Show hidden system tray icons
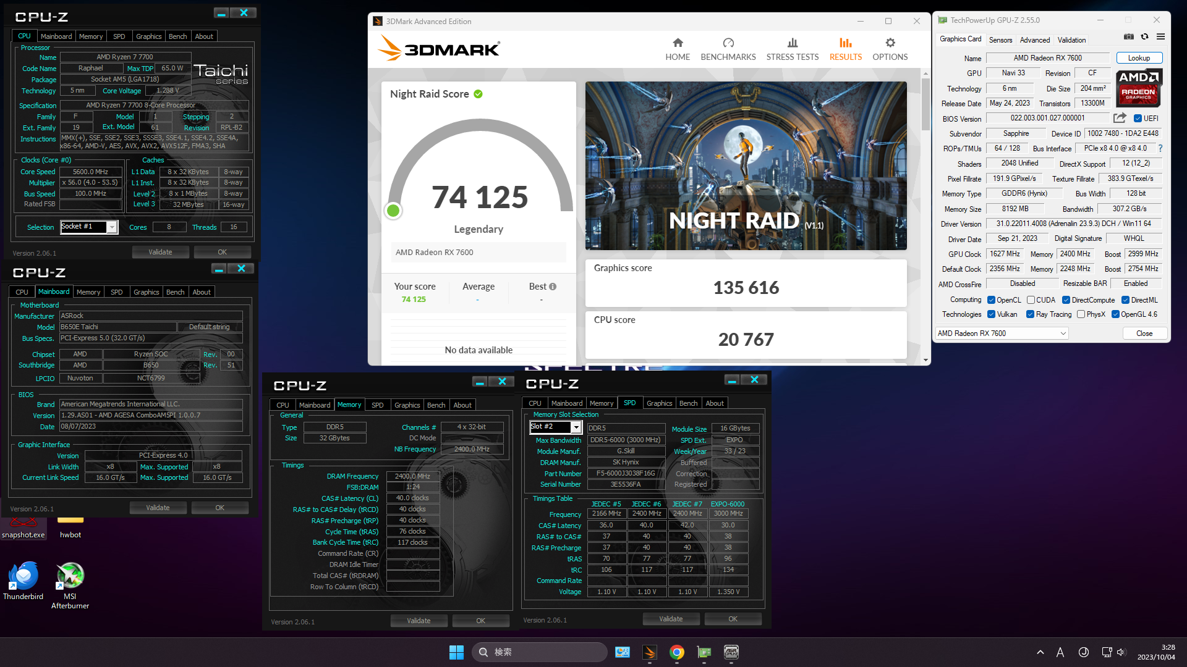 [1040, 652]
